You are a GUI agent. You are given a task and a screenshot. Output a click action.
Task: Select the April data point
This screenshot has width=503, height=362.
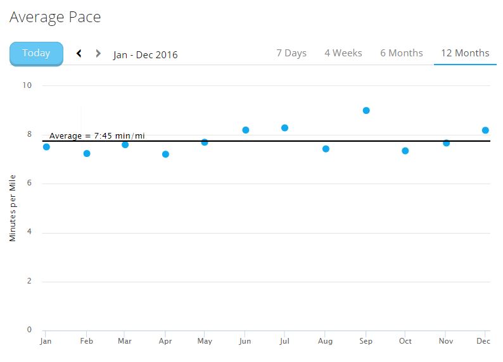(165, 154)
